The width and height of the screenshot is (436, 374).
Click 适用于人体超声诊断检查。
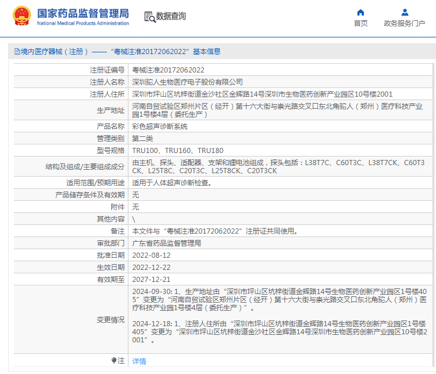[x=172, y=183]
